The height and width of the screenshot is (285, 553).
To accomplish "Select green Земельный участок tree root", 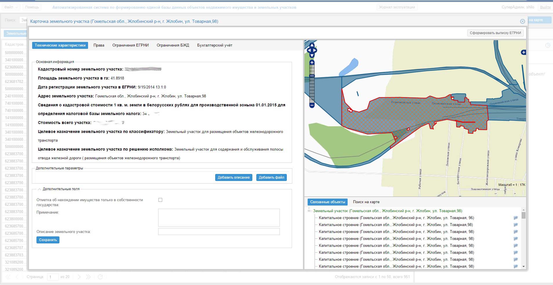I will (x=388, y=211).
